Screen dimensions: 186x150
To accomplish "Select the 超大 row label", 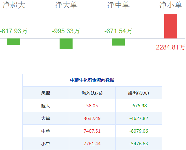I will [46, 106].
